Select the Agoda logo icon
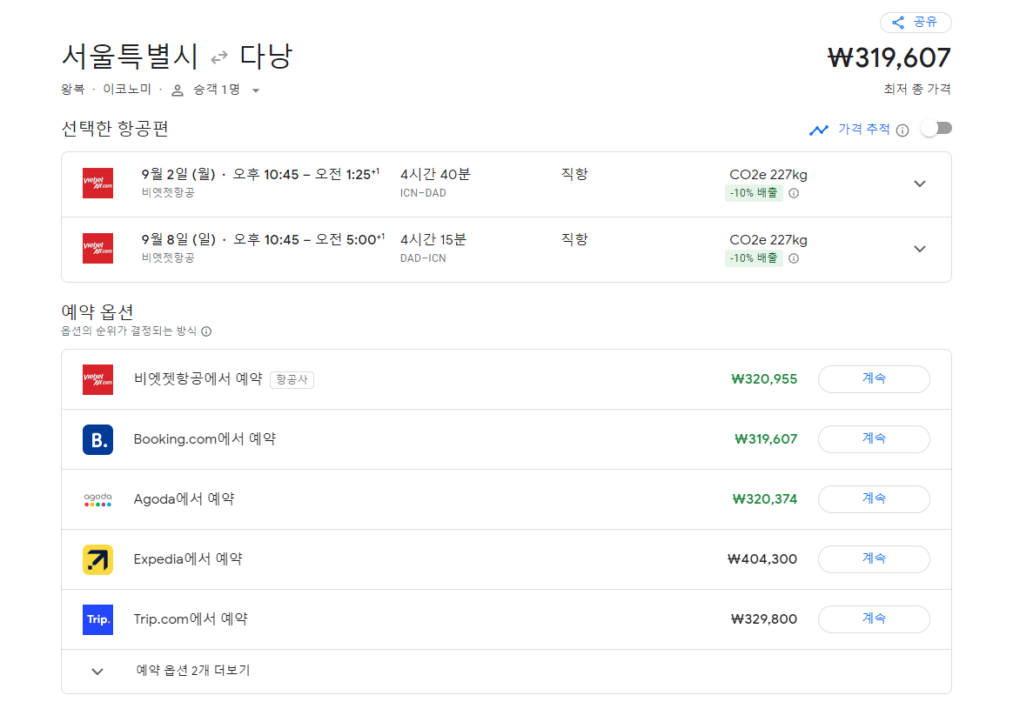This screenshot has height=702, width=1013. coord(97,498)
